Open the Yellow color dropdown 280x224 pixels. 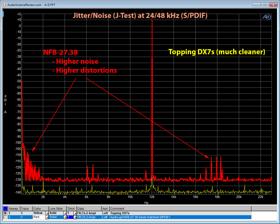(47, 213)
